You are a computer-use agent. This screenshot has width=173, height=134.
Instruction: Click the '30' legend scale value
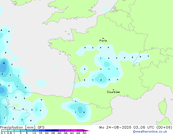tap(59, 133)
